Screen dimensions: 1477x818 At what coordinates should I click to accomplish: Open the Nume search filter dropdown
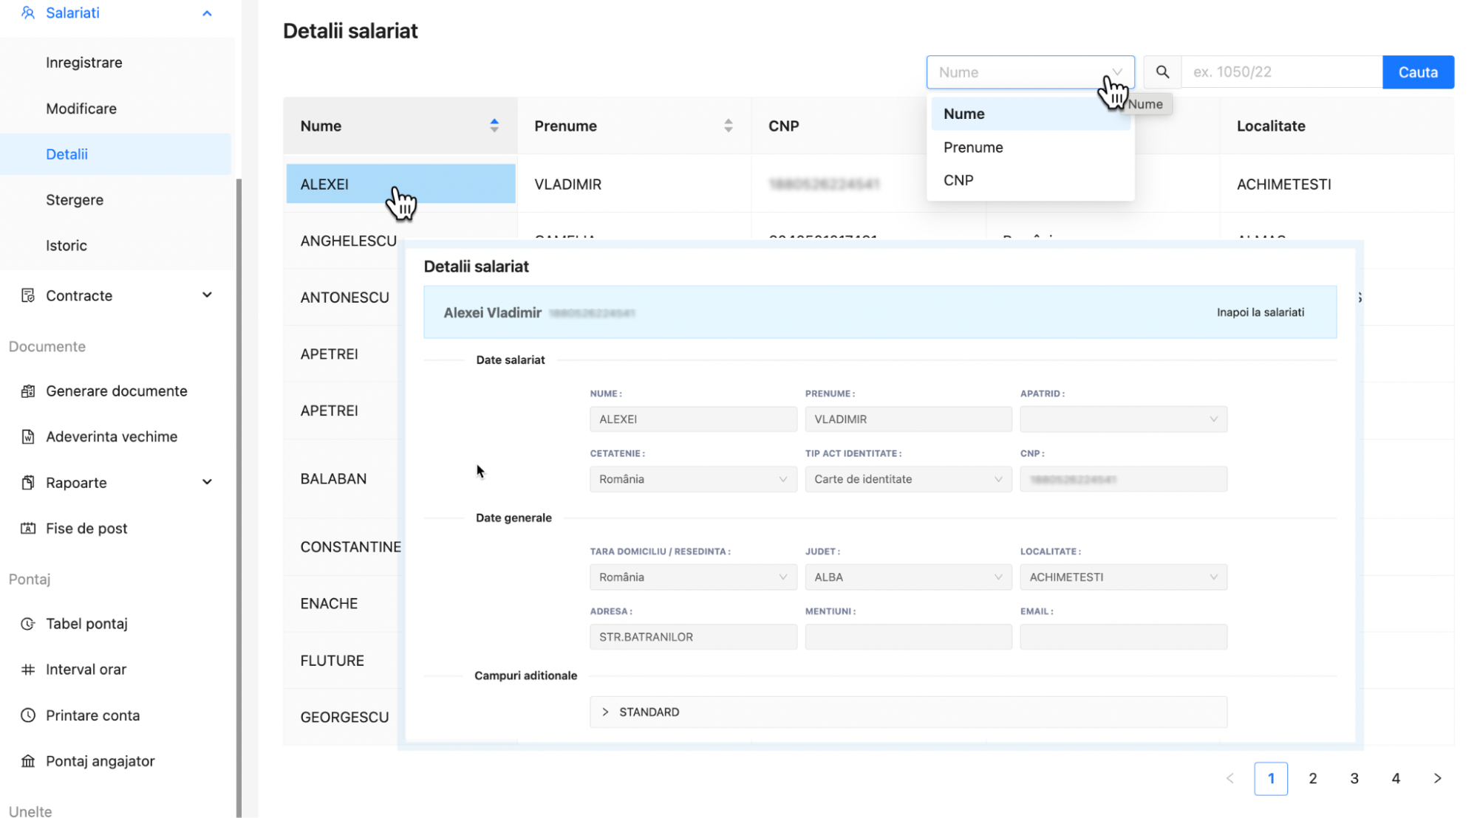click(x=1030, y=72)
